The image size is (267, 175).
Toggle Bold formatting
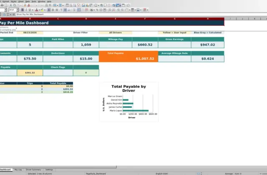[x=23, y=10]
